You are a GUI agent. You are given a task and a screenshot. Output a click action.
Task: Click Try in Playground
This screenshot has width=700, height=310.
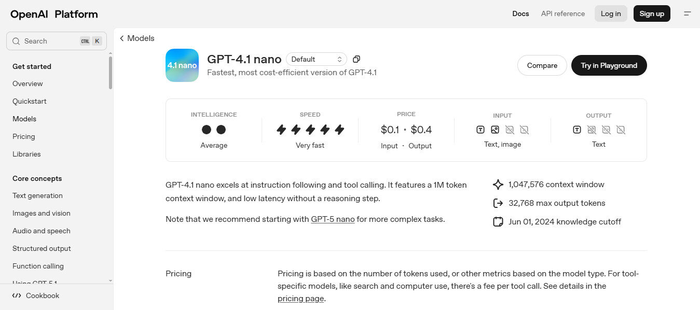609,65
